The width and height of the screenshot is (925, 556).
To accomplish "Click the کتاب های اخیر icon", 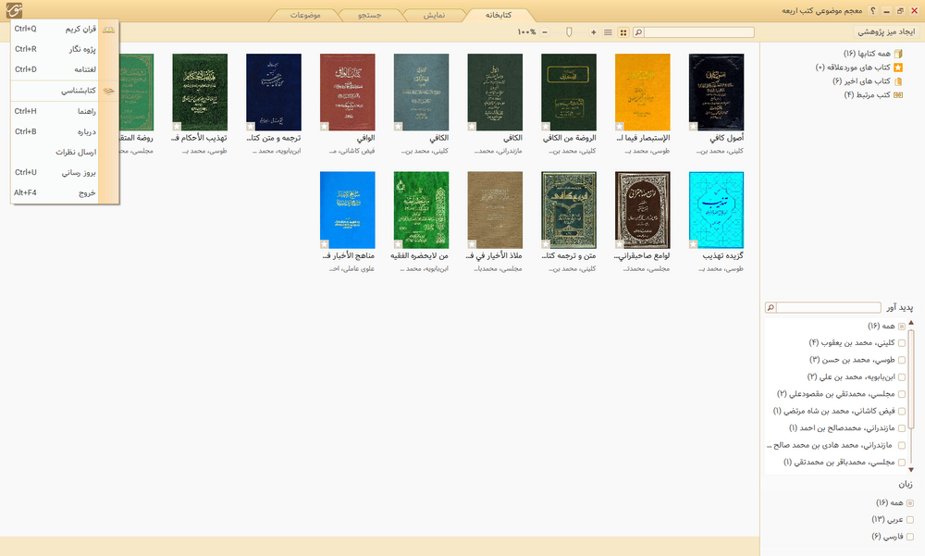I will 898,80.
